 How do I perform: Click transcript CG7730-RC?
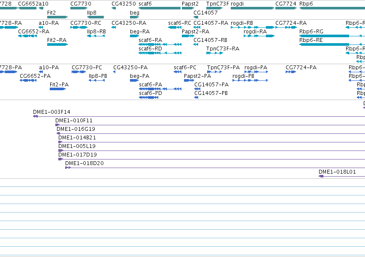tap(79, 27)
